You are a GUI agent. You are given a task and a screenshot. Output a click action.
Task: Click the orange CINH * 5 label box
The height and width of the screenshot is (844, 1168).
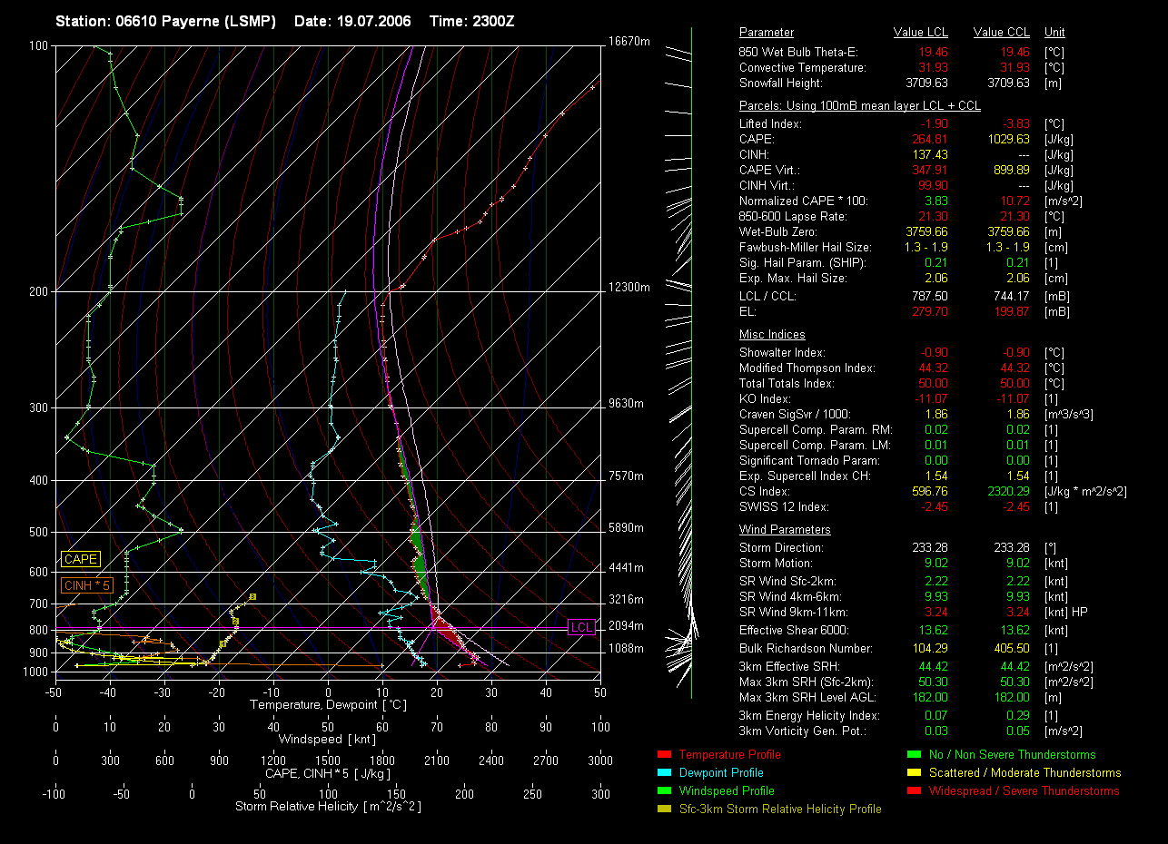point(87,585)
